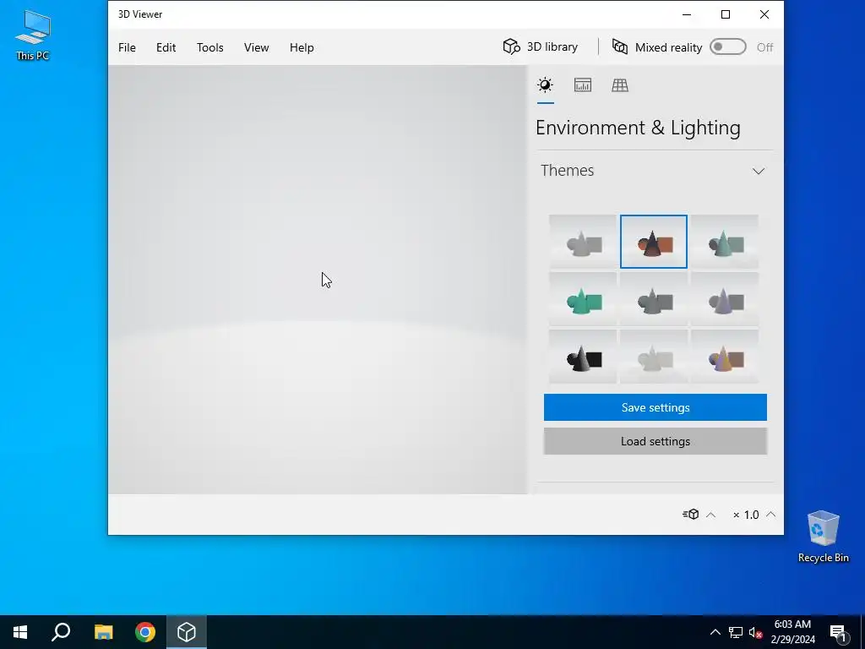The width and height of the screenshot is (865, 649).
Task: Click the Load settings button
Action: [x=656, y=441]
